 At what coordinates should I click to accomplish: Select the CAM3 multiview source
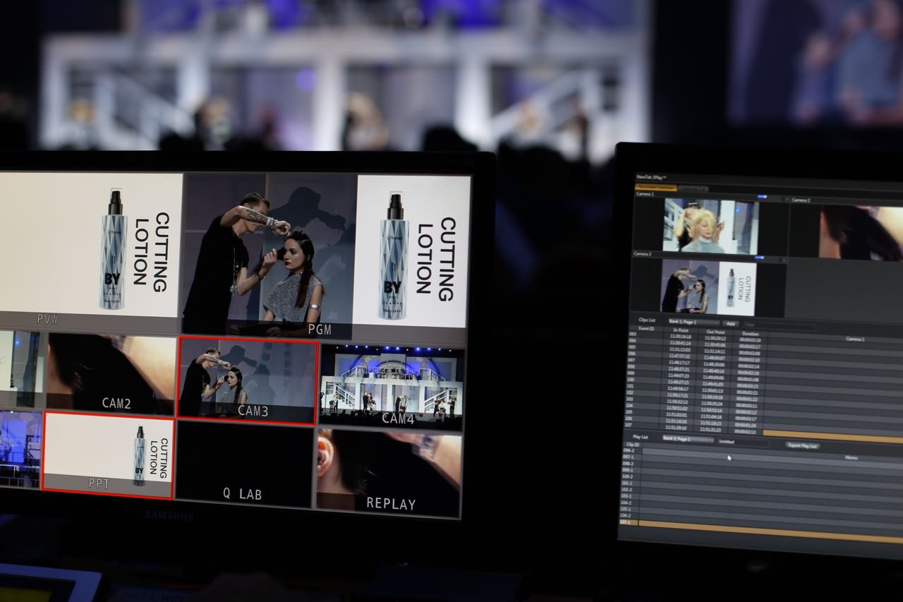[x=247, y=381]
